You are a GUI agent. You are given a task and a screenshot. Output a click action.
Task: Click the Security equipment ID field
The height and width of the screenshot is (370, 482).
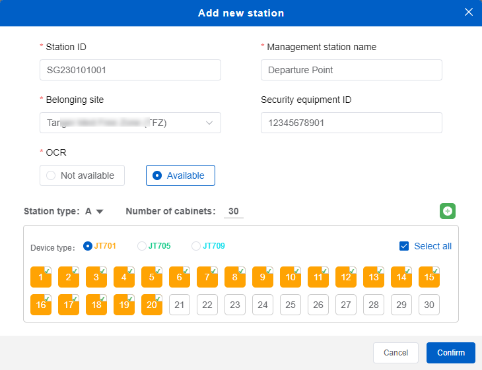click(351, 123)
